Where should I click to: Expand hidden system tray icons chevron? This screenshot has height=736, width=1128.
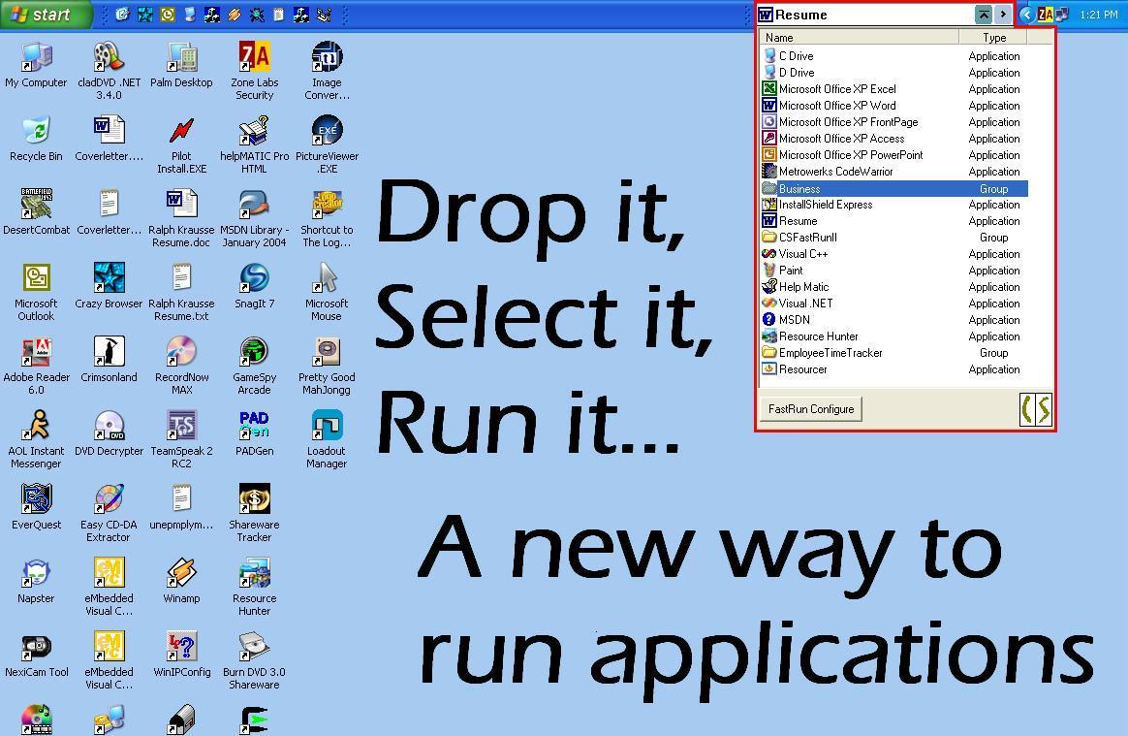coord(1026,15)
